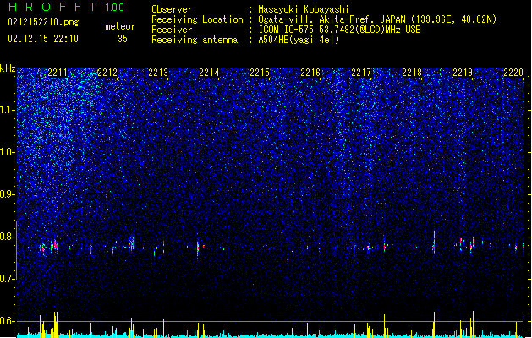Select the Ogata-vill. Akita-Pref. JAPAN location text
This screenshot has height=338, width=532.
coord(377,19)
